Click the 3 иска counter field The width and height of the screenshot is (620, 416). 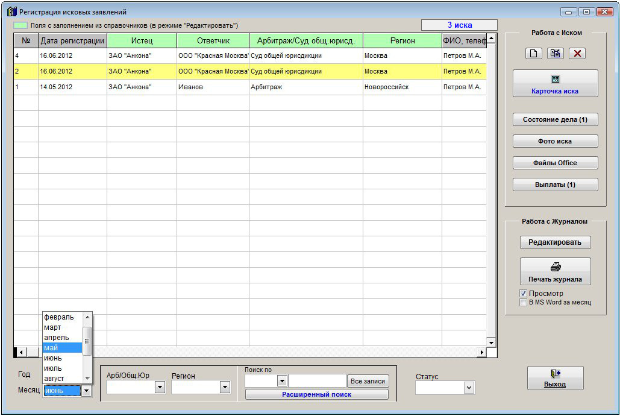(x=460, y=25)
